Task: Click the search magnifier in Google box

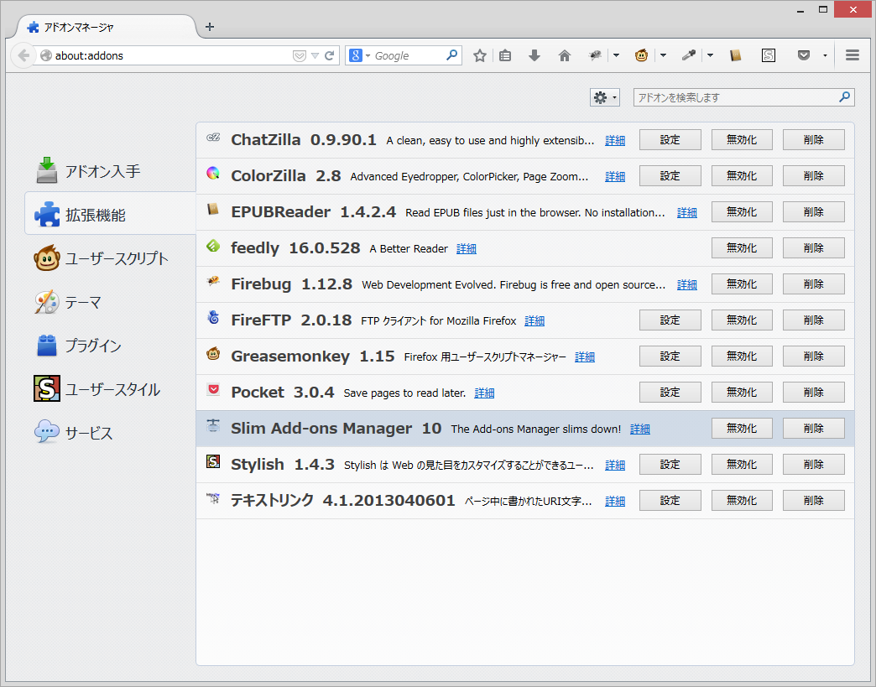Action: 451,55
